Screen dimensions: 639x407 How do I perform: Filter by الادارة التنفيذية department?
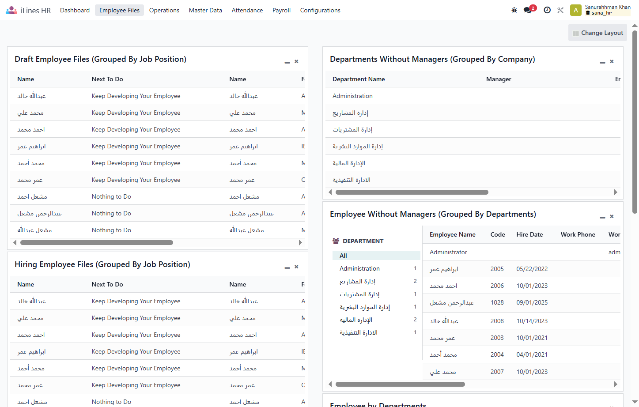click(376, 332)
